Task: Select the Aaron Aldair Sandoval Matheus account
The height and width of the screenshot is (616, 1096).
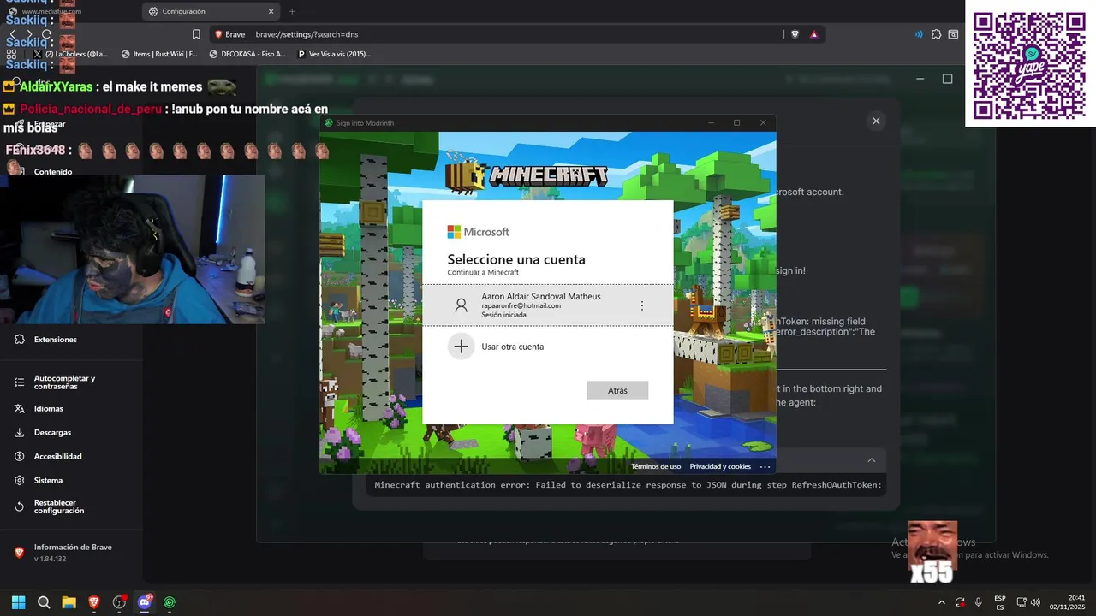Action: (548, 305)
